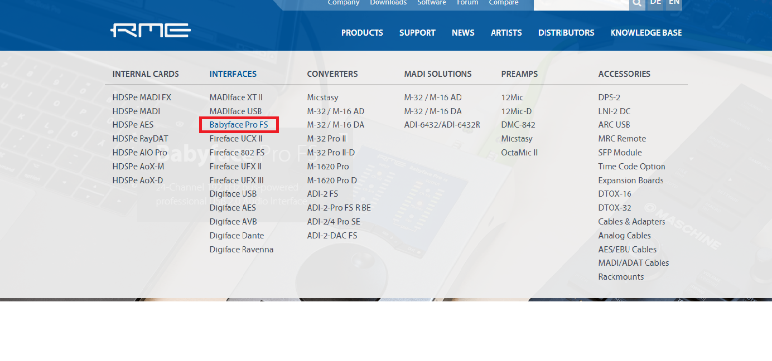This screenshot has height=361, width=772.
Task: Open MRC Remote accessory
Action: click(622, 139)
